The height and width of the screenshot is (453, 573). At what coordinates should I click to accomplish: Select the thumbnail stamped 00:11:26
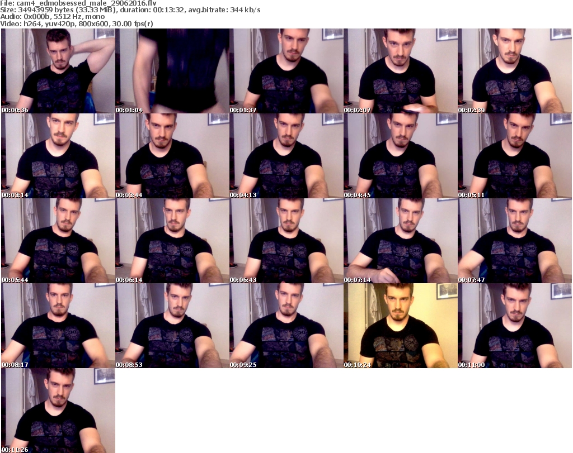click(58, 411)
